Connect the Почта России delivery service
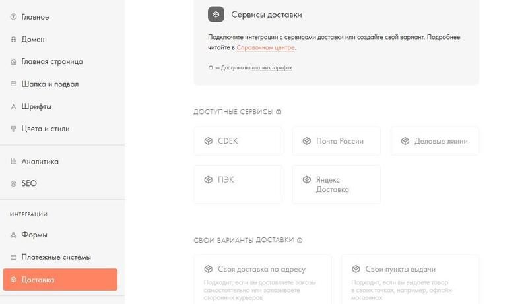Image resolution: width=528 pixels, height=304 pixels. 337,141
